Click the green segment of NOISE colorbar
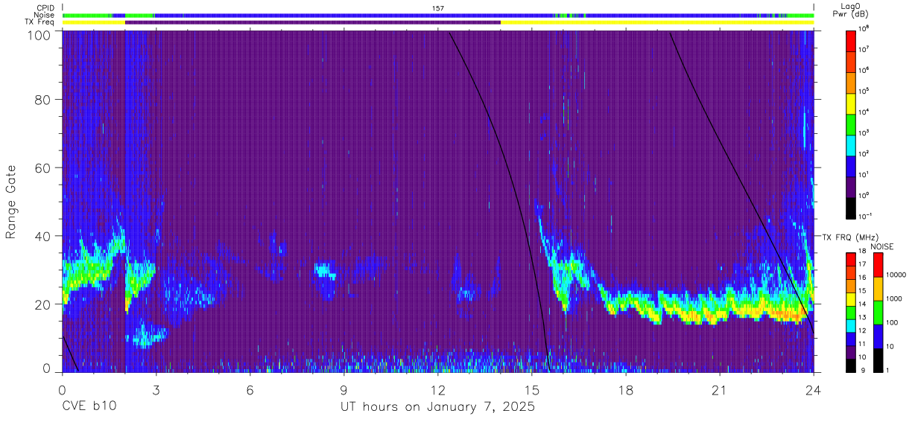The height and width of the screenshot is (422, 915). (x=878, y=313)
